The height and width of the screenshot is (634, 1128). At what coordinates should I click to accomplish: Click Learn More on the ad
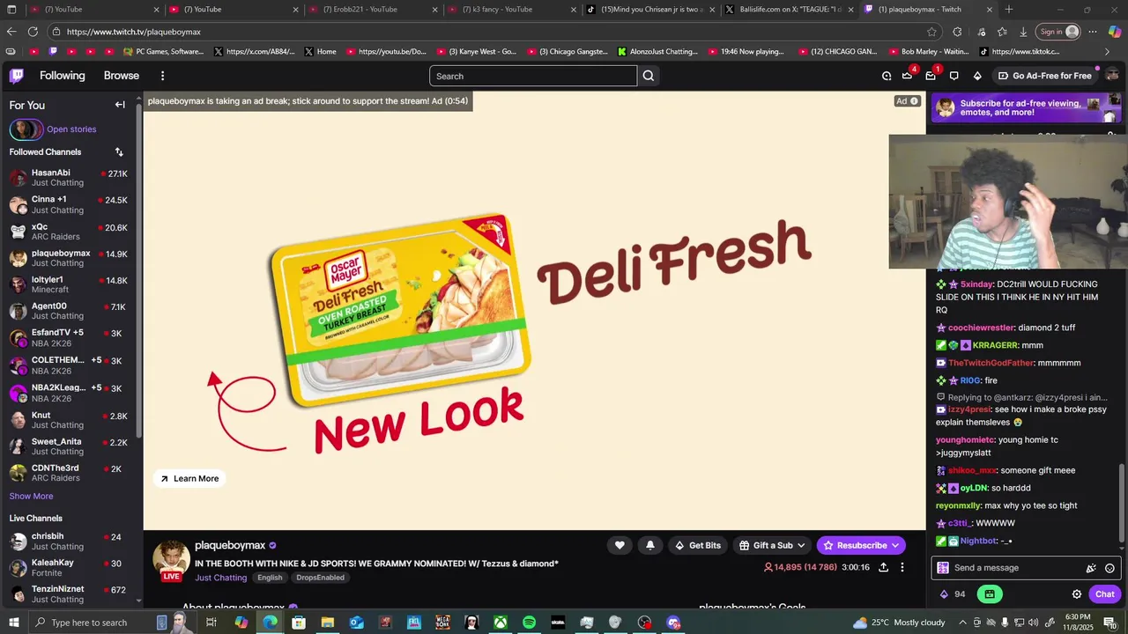(x=189, y=478)
